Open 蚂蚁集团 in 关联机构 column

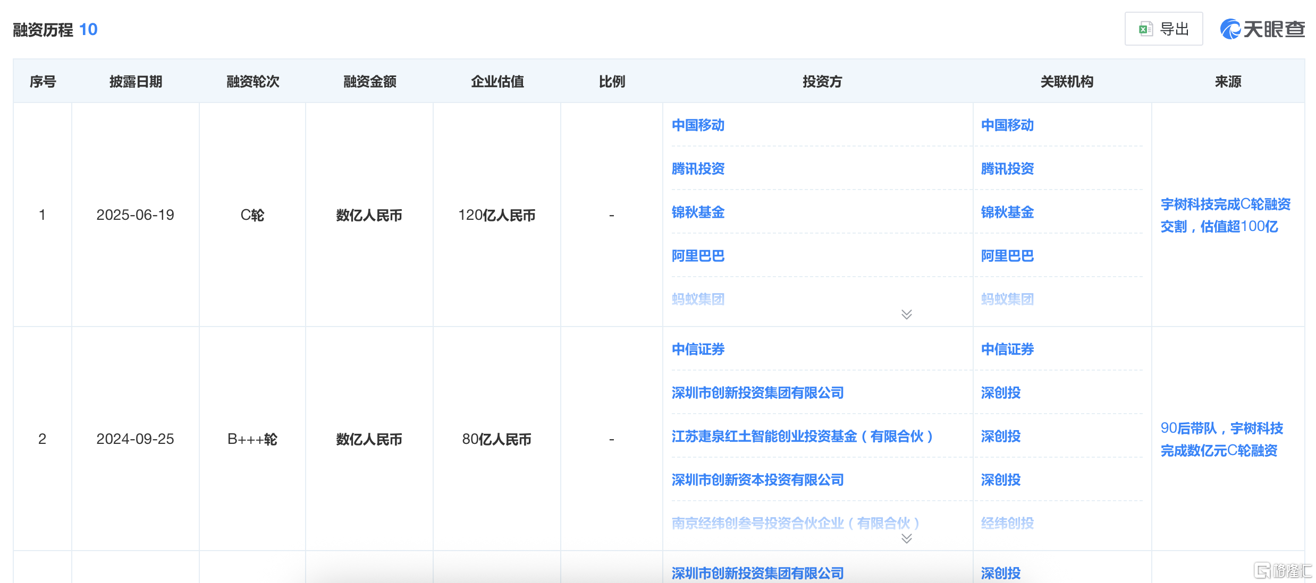[1007, 299]
